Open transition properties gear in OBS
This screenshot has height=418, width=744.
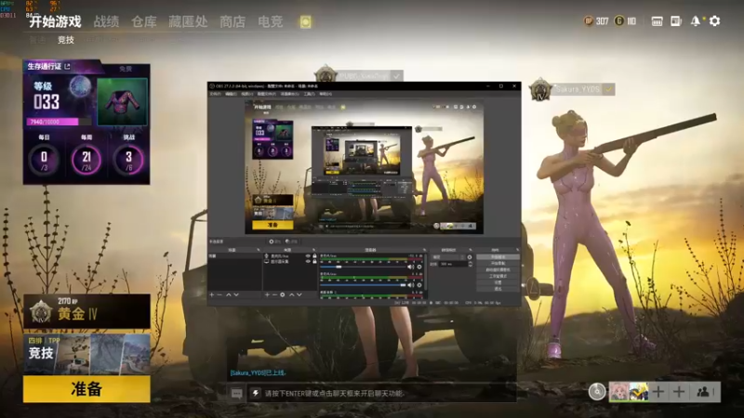pos(470,257)
